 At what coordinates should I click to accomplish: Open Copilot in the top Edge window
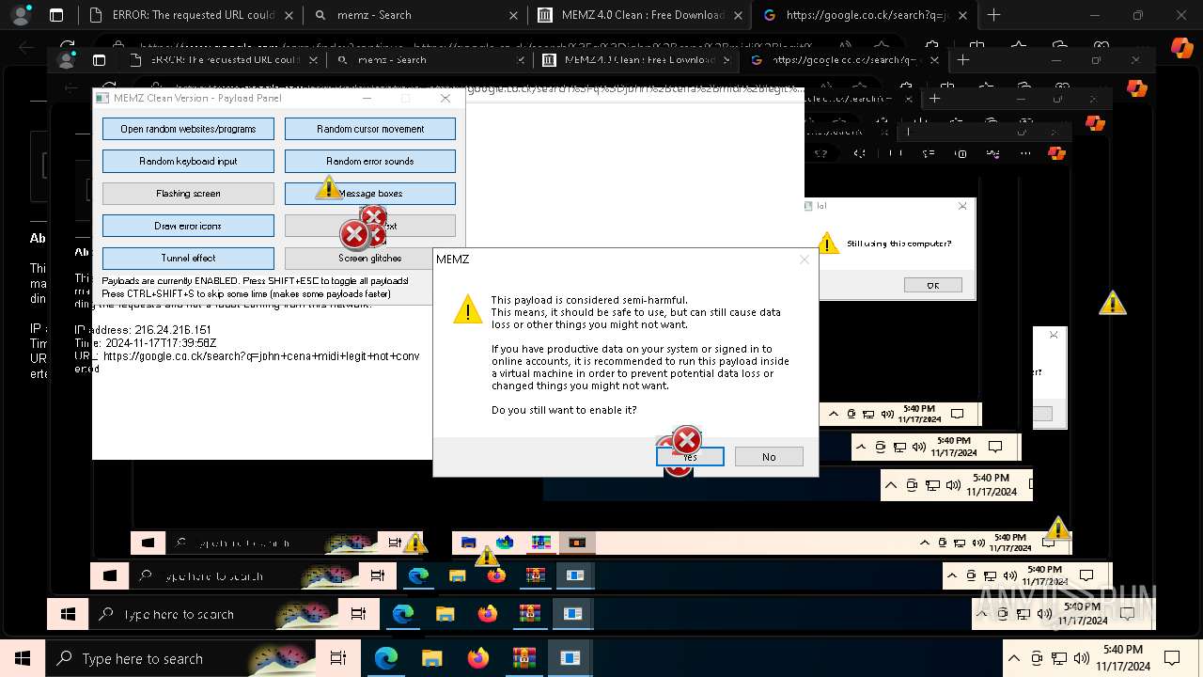[x=1181, y=47]
